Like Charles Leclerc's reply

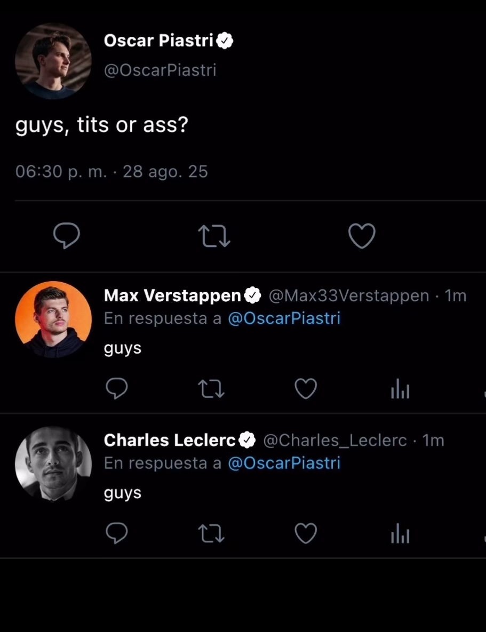point(306,533)
